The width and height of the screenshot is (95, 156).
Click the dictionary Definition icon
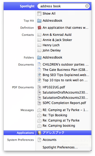coord(39,28)
